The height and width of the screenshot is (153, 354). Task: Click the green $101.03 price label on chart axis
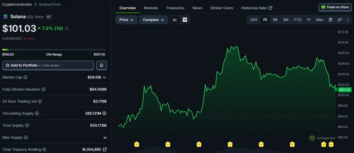coord(345,90)
